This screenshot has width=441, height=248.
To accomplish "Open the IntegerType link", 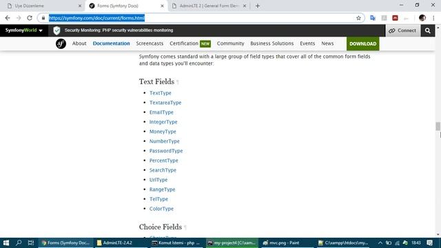I will [163, 122].
